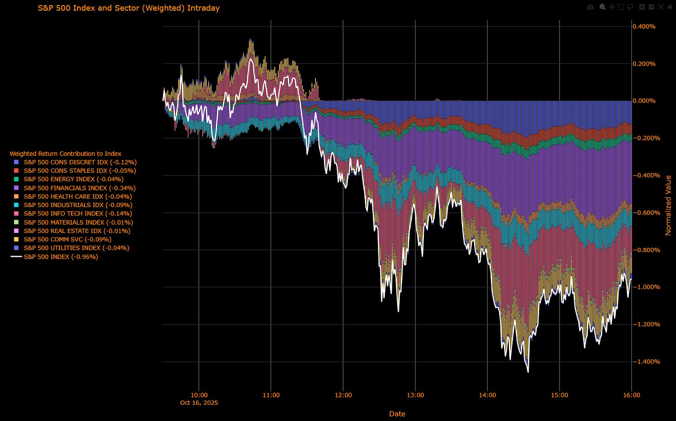Click the 16:00 x-axis tick label
Viewport: 676px width, 421px height.
click(x=631, y=395)
